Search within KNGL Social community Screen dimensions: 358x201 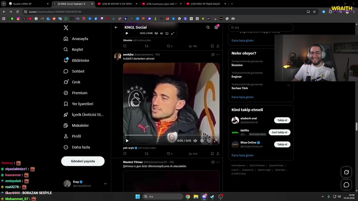[x=208, y=27]
